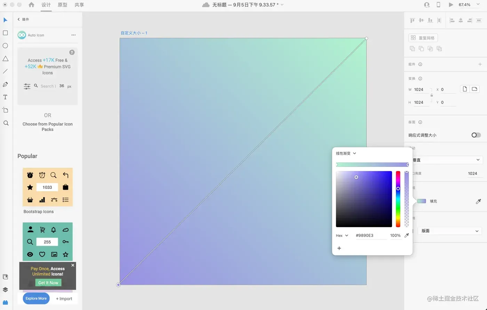Viewport: 487px width, 310px height.
Task: Set artboard orientation to landscape
Action: pyautogui.click(x=474, y=89)
